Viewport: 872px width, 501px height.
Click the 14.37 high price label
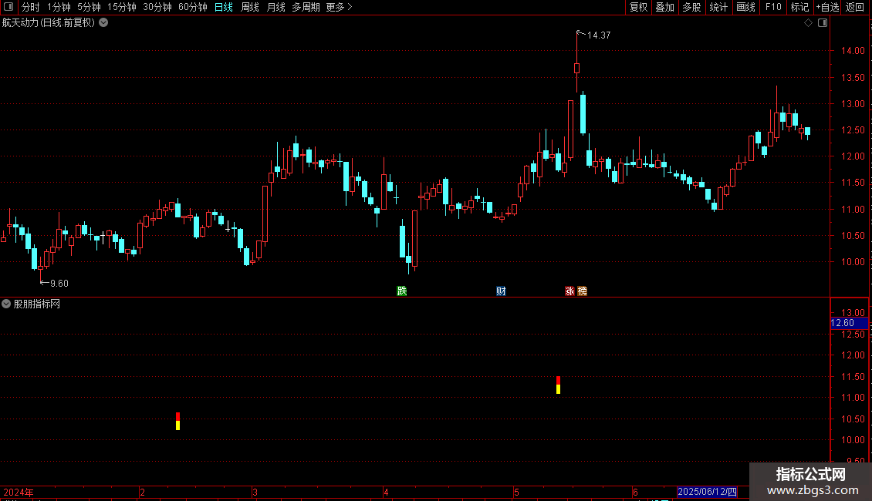pyautogui.click(x=599, y=35)
